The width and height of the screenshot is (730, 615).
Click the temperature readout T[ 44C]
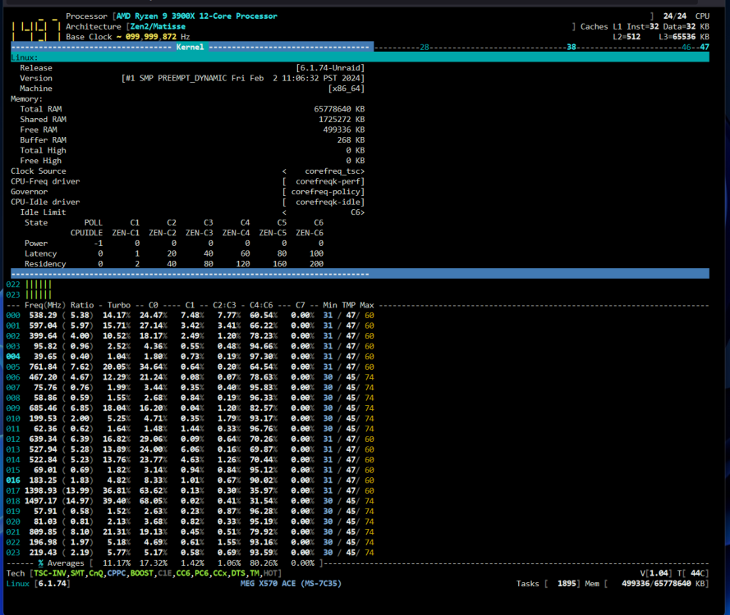(x=693, y=574)
